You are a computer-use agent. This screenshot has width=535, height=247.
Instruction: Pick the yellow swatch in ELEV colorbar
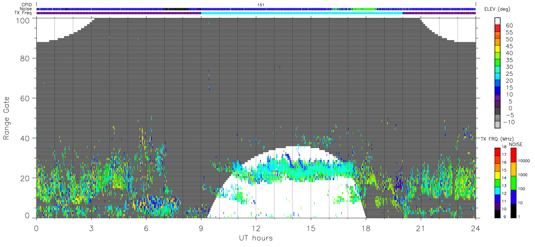tap(498, 49)
